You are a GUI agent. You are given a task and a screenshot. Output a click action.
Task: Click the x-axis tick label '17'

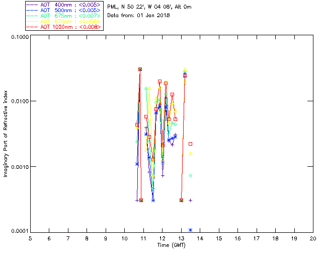point(257,238)
